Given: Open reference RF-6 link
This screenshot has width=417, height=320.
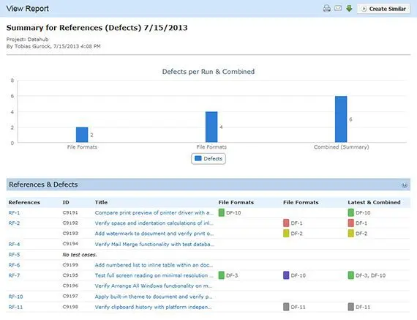Looking at the screenshot, I should click(x=14, y=265).
